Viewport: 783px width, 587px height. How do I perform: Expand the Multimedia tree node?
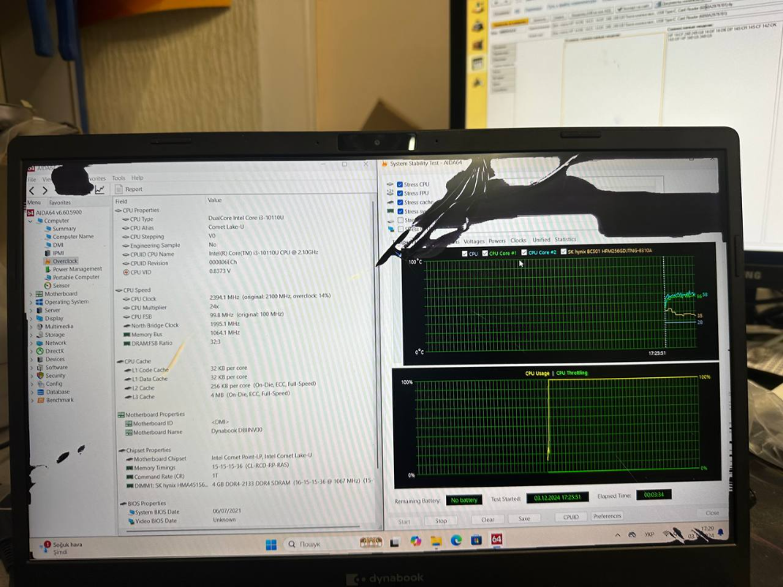pyautogui.click(x=32, y=327)
